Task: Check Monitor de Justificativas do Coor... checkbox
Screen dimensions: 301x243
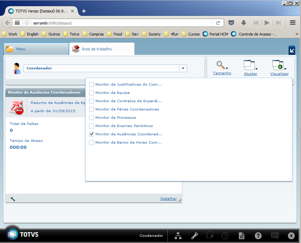Action: click(x=91, y=85)
